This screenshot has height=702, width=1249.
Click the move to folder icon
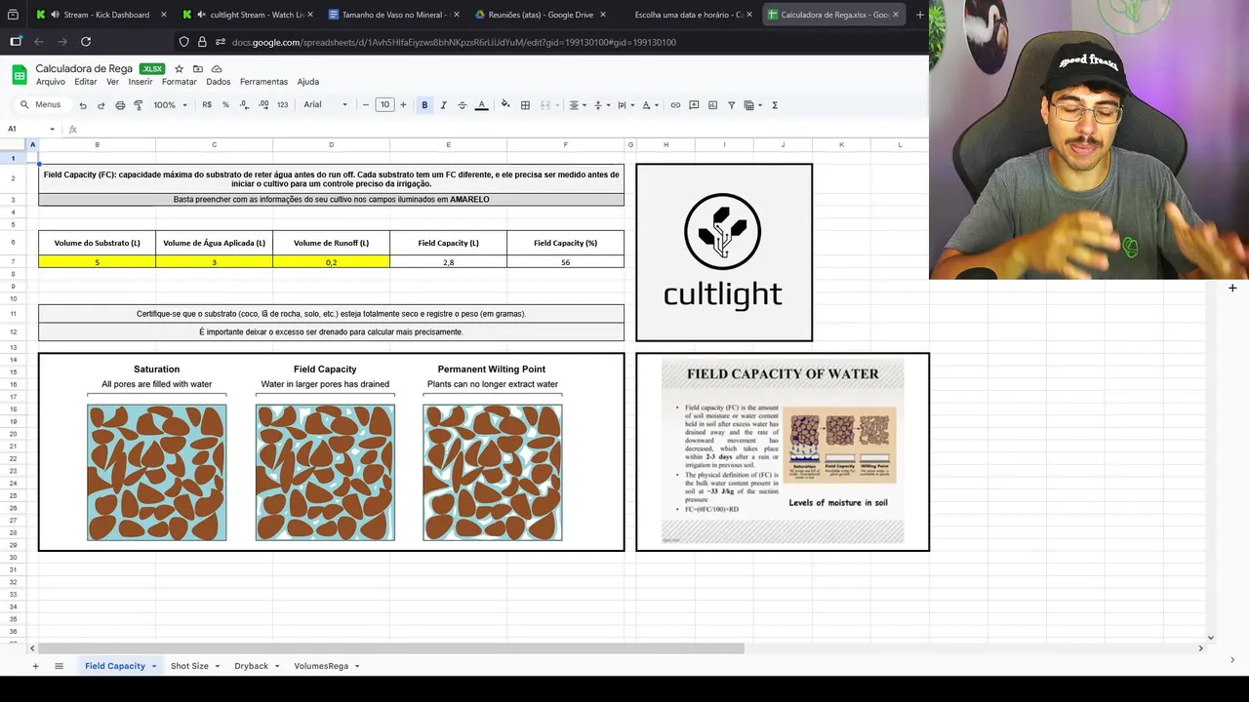pos(198,69)
